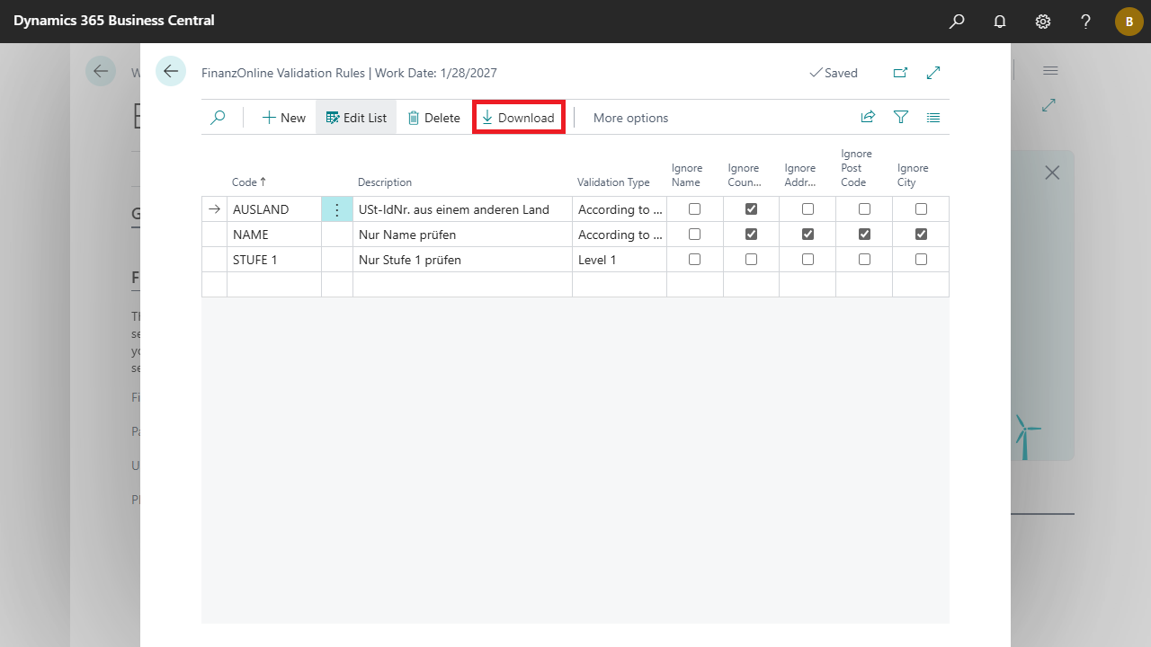Open notifications bell
Viewport: 1151px width, 647px height.
1000,21
